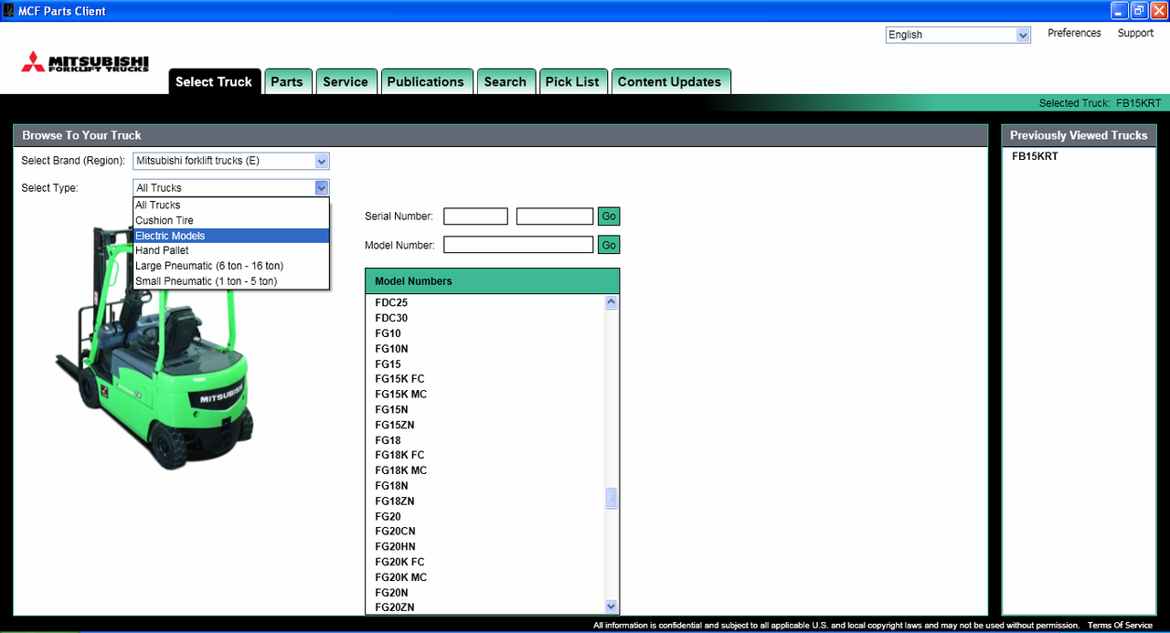Select model FG20
This screenshot has width=1170, height=633.
click(x=388, y=516)
